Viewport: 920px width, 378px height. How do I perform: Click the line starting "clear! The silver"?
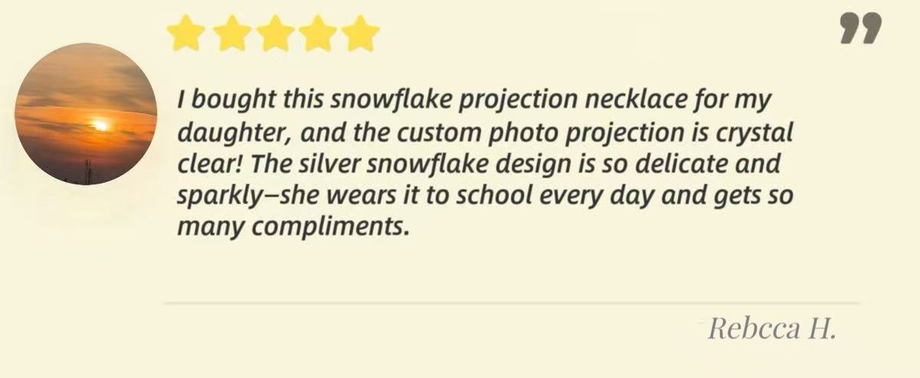point(478,165)
